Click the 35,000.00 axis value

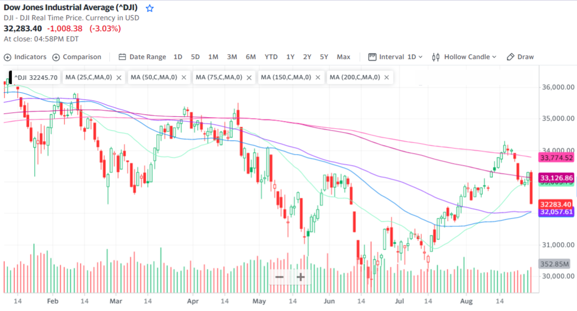tap(557, 119)
